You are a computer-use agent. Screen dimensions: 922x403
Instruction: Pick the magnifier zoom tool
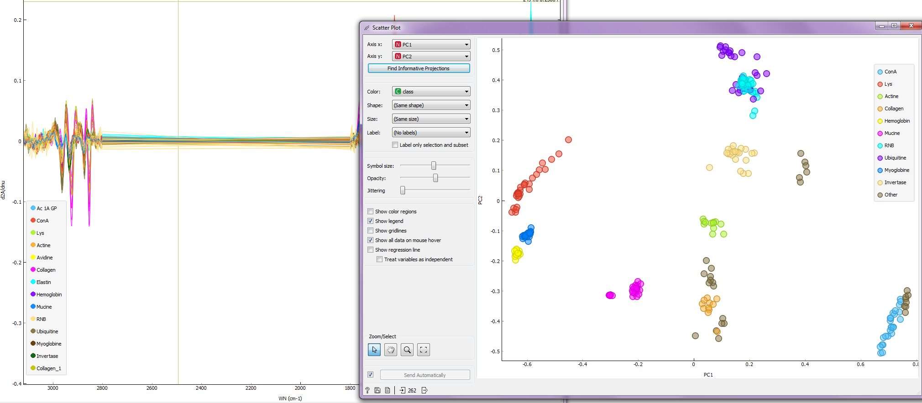[407, 350]
